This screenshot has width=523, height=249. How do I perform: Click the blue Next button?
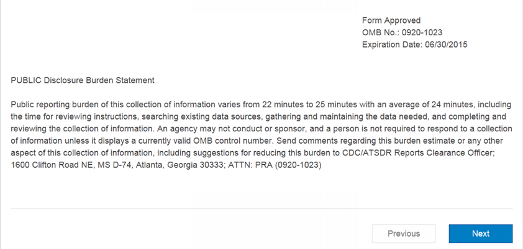[480, 234]
